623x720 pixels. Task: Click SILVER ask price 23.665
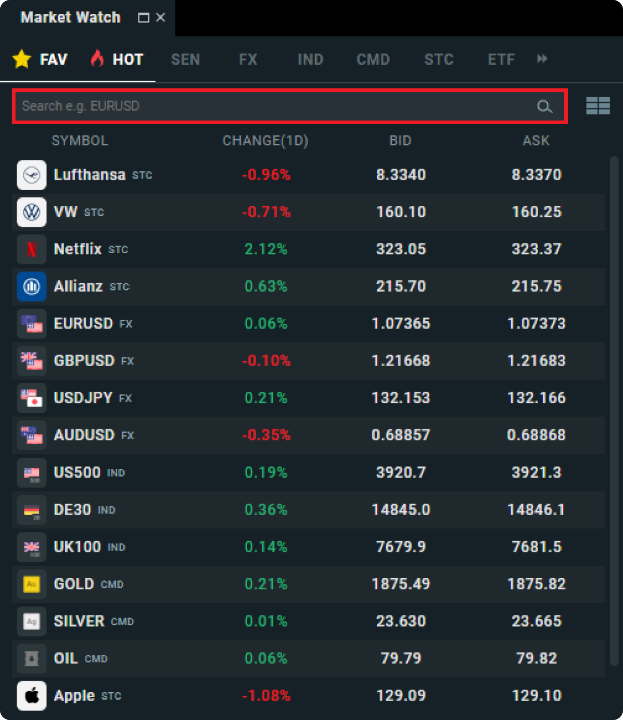[x=537, y=621]
